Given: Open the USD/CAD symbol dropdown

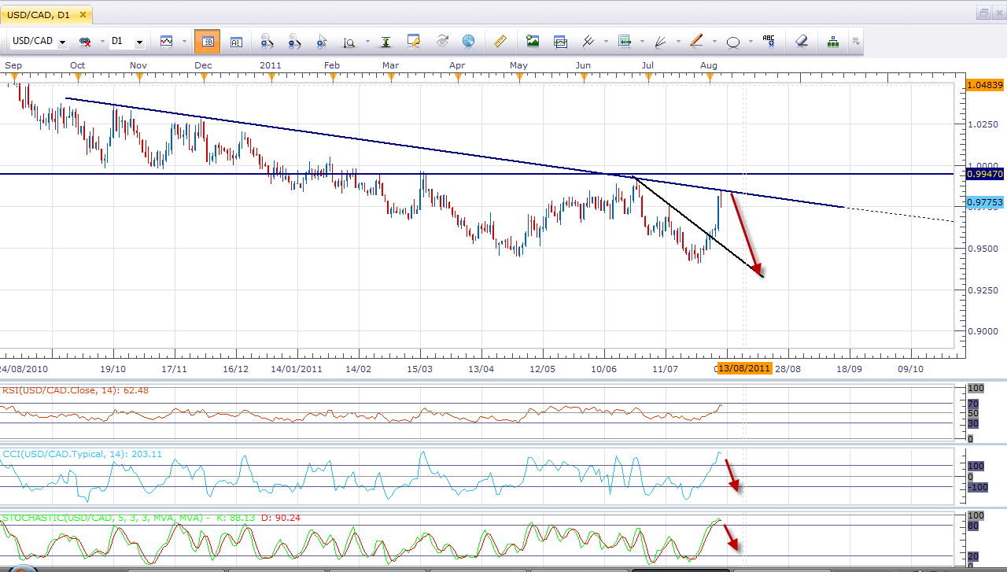Looking at the screenshot, I should coord(62,42).
